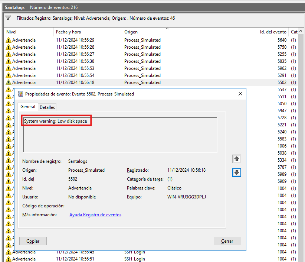The image size is (305, 262).
Task: Click event id 5787 in the list
Action: coord(282,167)
